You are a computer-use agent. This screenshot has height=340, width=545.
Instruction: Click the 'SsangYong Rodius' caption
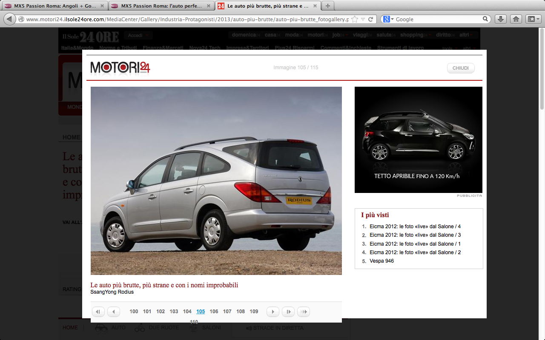pos(112,292)
